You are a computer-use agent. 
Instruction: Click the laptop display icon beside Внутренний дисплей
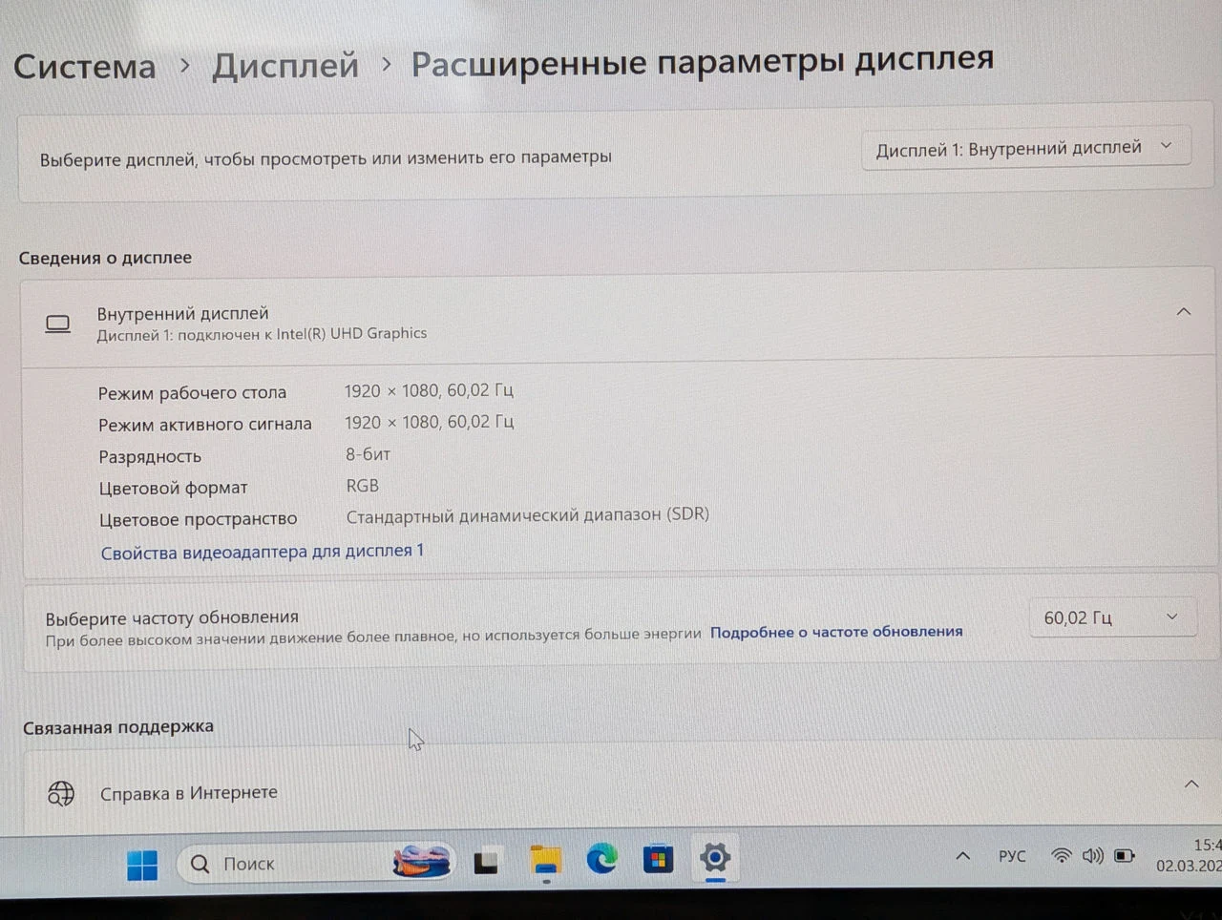pos(58,324)
